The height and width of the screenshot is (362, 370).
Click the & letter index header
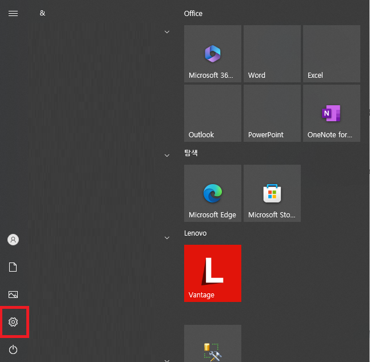(42, 13)
